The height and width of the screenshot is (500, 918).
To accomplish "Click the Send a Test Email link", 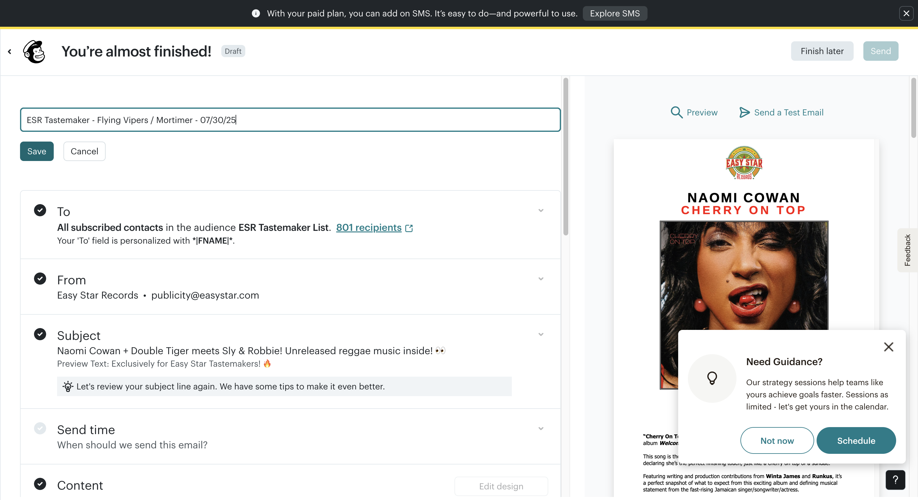I will [789, 112].
